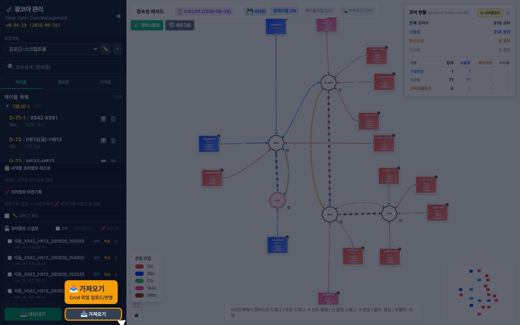Viewport: 520px width, 325px height.
Task: Click the 36c blue legend swatch
Action: pyautogui.click(x=139, y=274)
